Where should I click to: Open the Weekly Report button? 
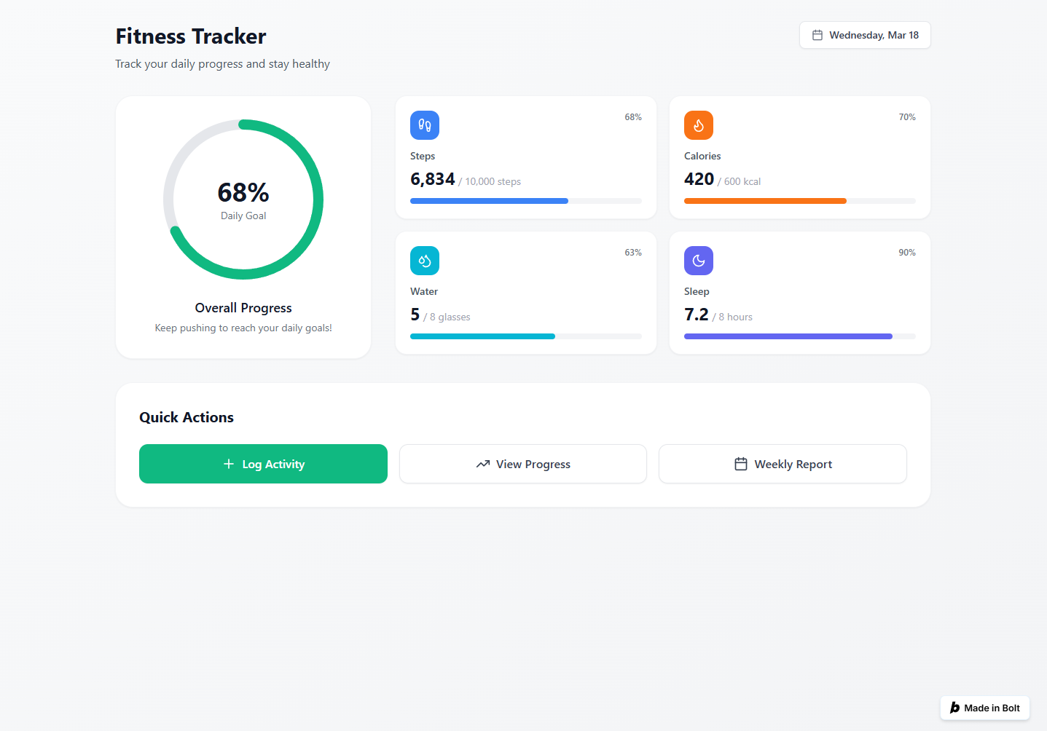(x=783, y=464)
